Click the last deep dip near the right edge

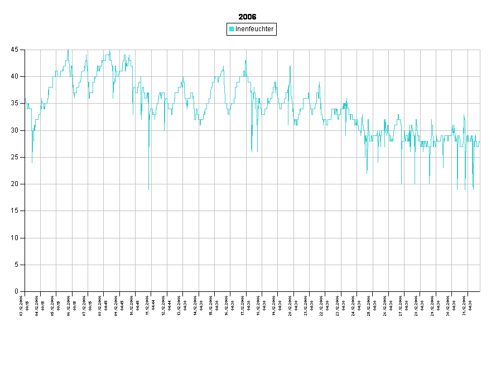[x=473, y=188]
